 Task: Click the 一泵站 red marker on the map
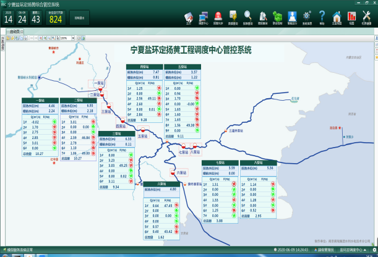pyautogui.click(x=100, y=89)
